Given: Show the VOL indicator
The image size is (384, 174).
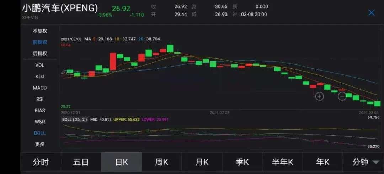Looking at the screenshot, I should (40, 65).
